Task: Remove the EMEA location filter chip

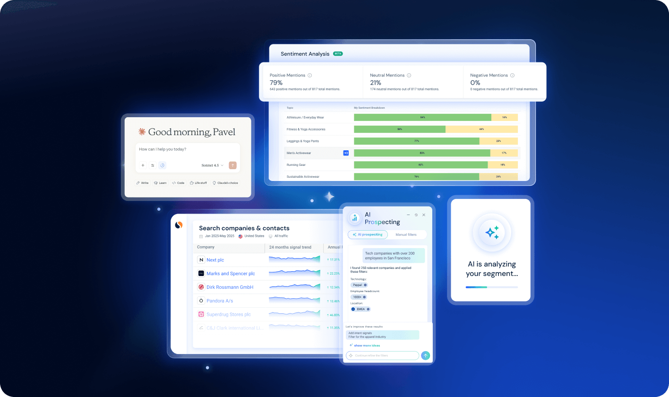Action: click(x=368, y=309)
